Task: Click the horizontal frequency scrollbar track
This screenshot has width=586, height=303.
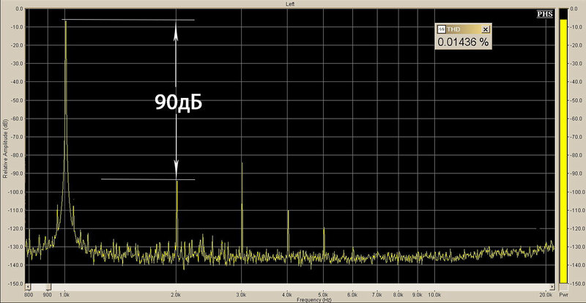Action: pos(289,287)
